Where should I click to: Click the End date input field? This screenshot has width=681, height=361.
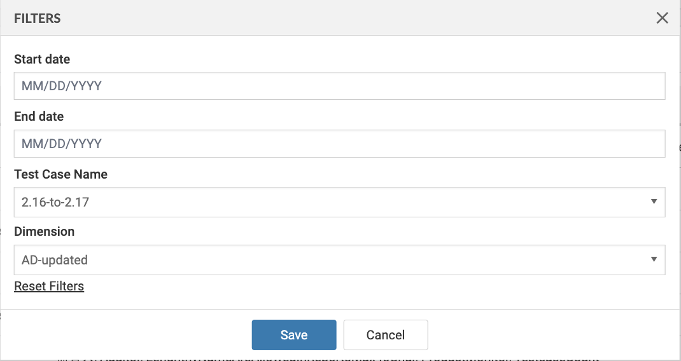click(x=339, y=144)
